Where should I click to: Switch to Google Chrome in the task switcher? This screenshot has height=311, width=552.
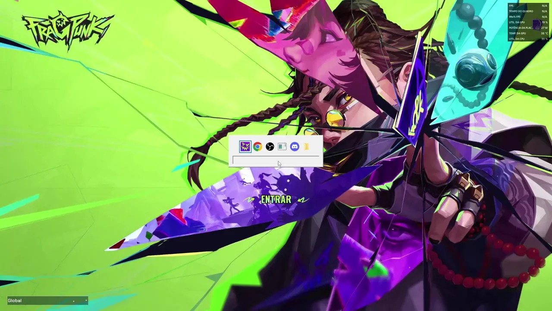(257, 147)
